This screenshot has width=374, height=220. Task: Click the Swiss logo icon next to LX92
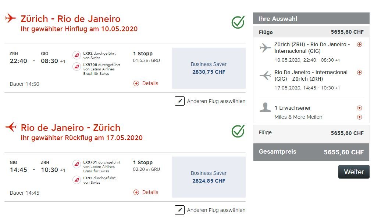tap(76, 55)
